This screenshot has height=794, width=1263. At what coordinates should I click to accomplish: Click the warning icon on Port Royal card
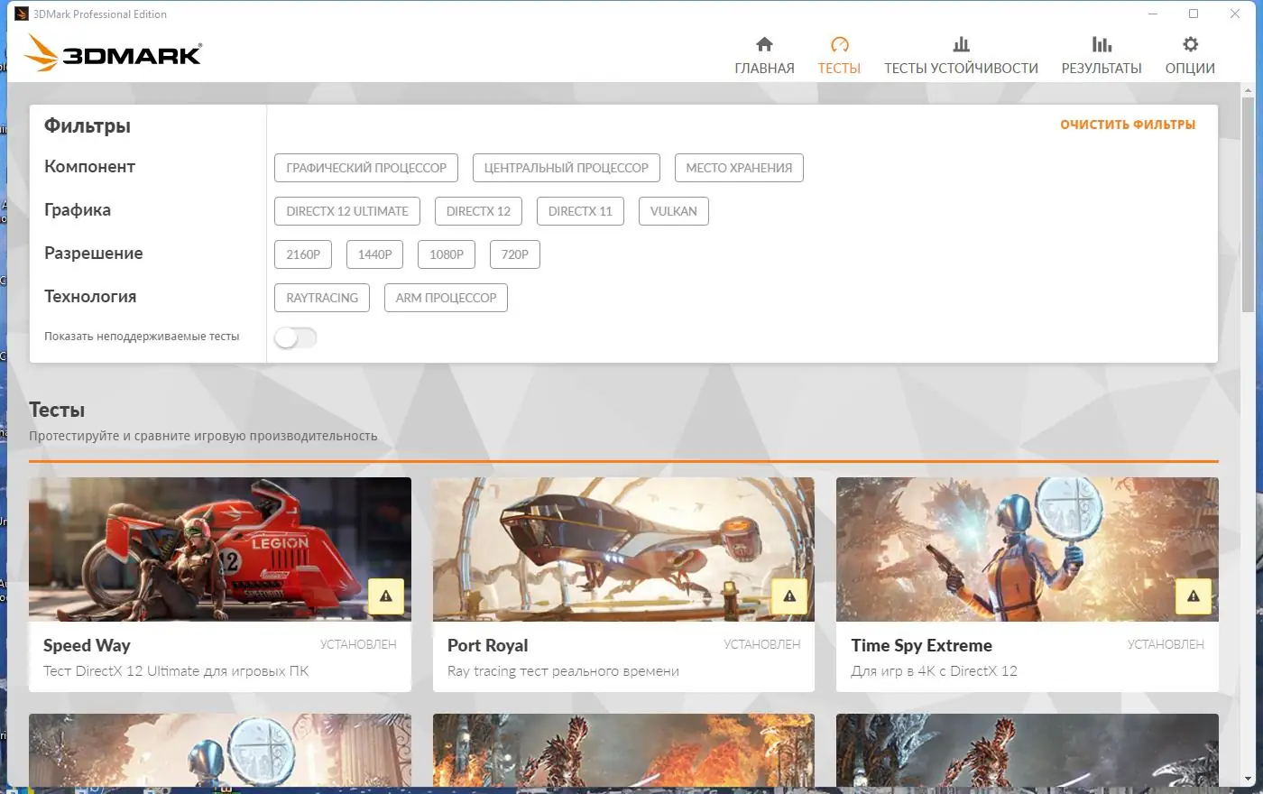[788, 595]
